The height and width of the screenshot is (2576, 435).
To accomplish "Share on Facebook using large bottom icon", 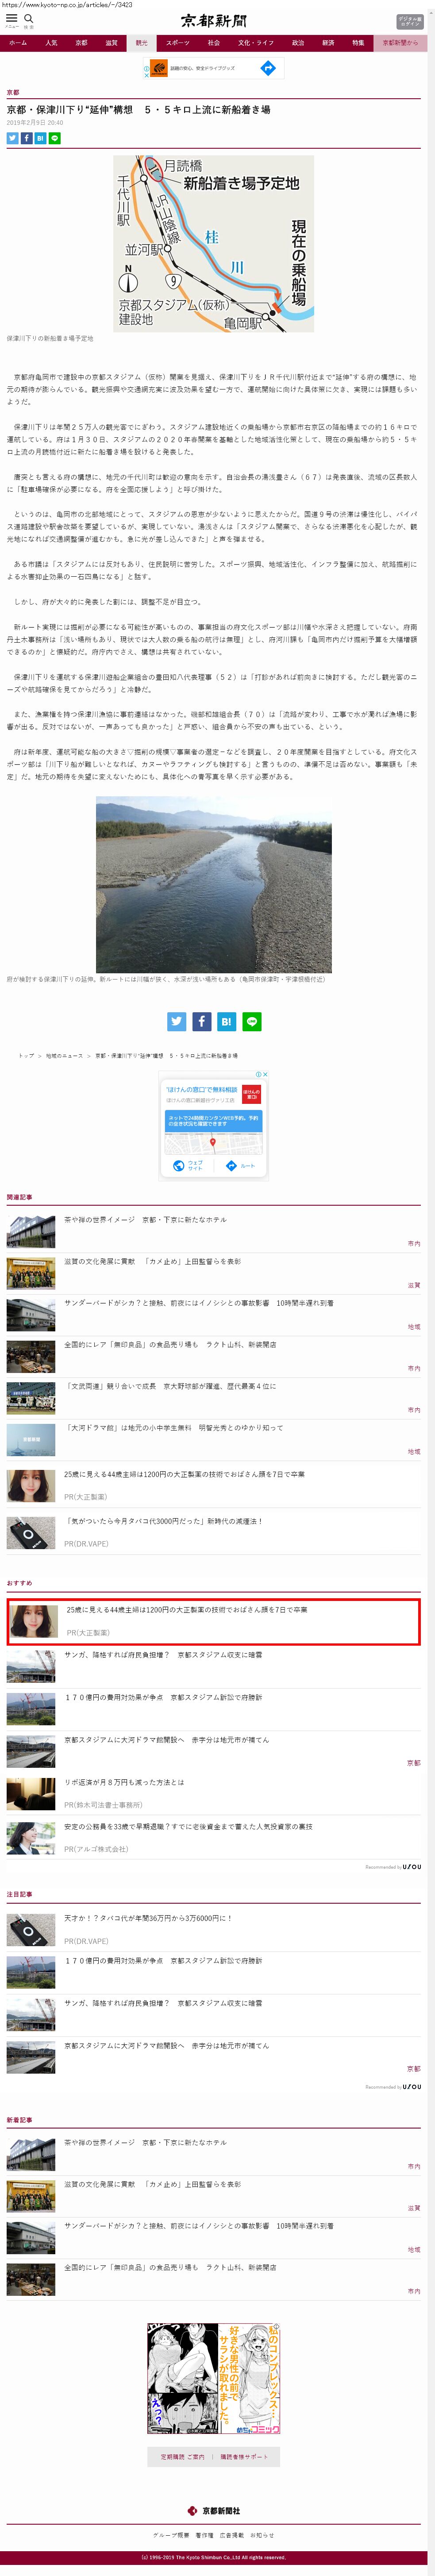I will 201,1021.
